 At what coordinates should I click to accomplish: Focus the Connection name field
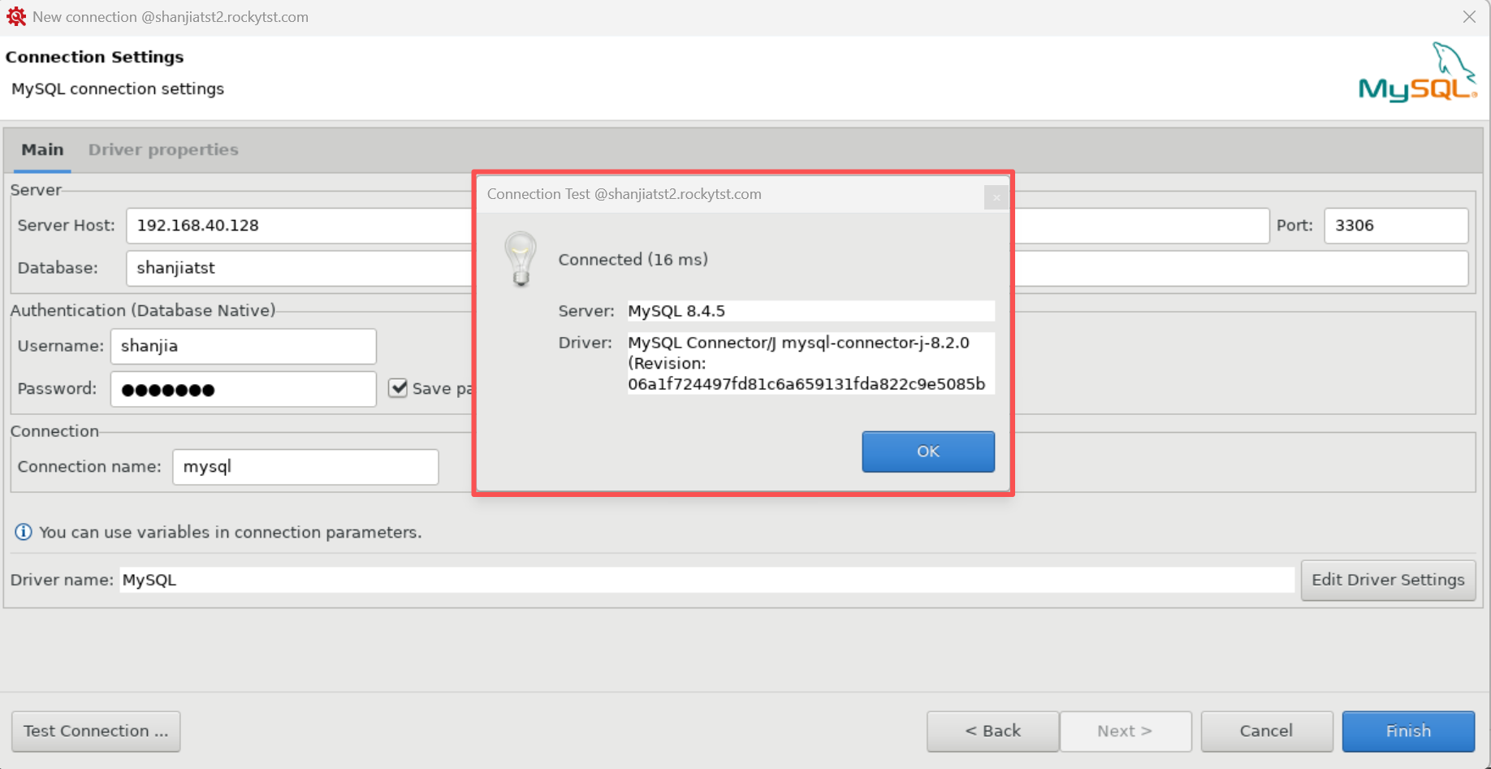click(305, 467)
